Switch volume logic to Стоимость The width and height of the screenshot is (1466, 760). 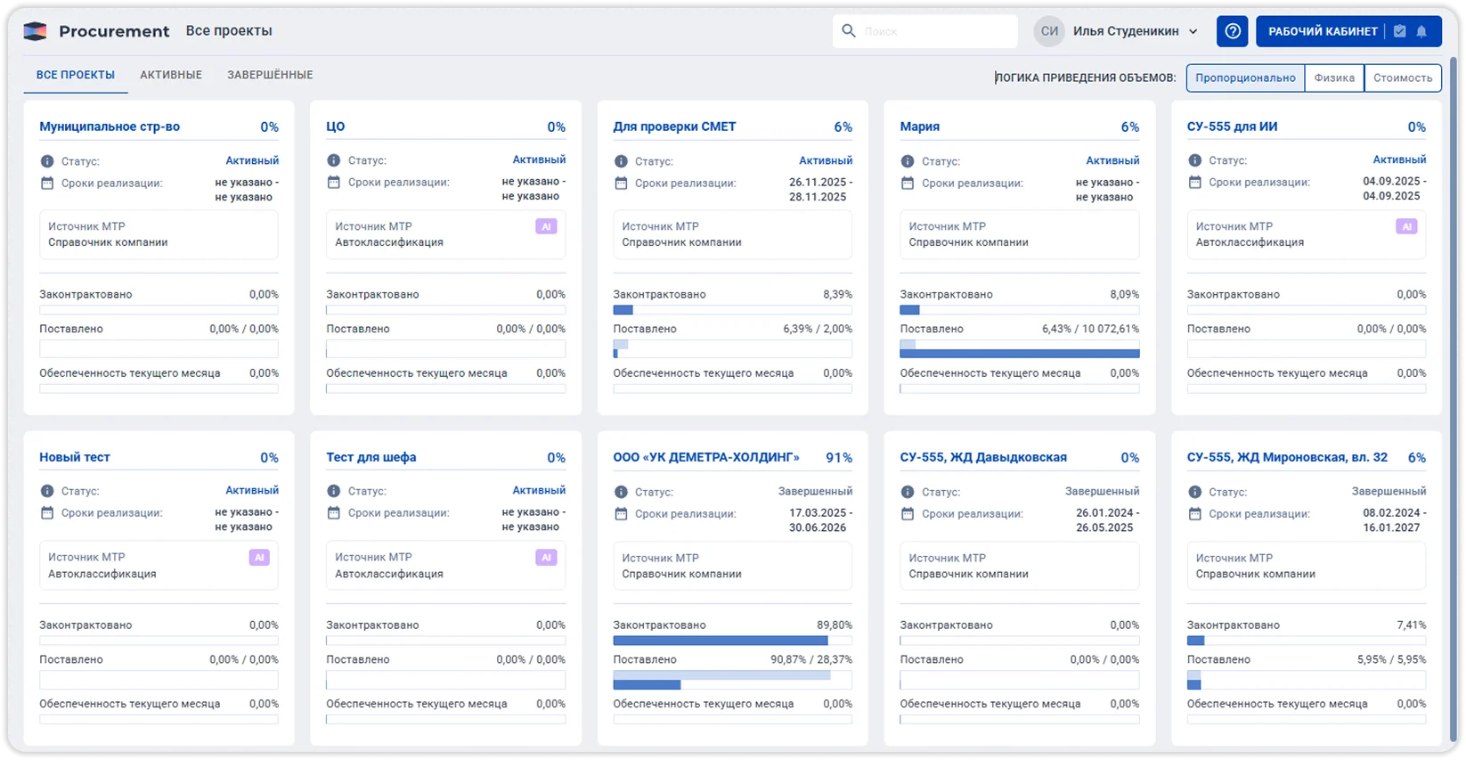1403,78
